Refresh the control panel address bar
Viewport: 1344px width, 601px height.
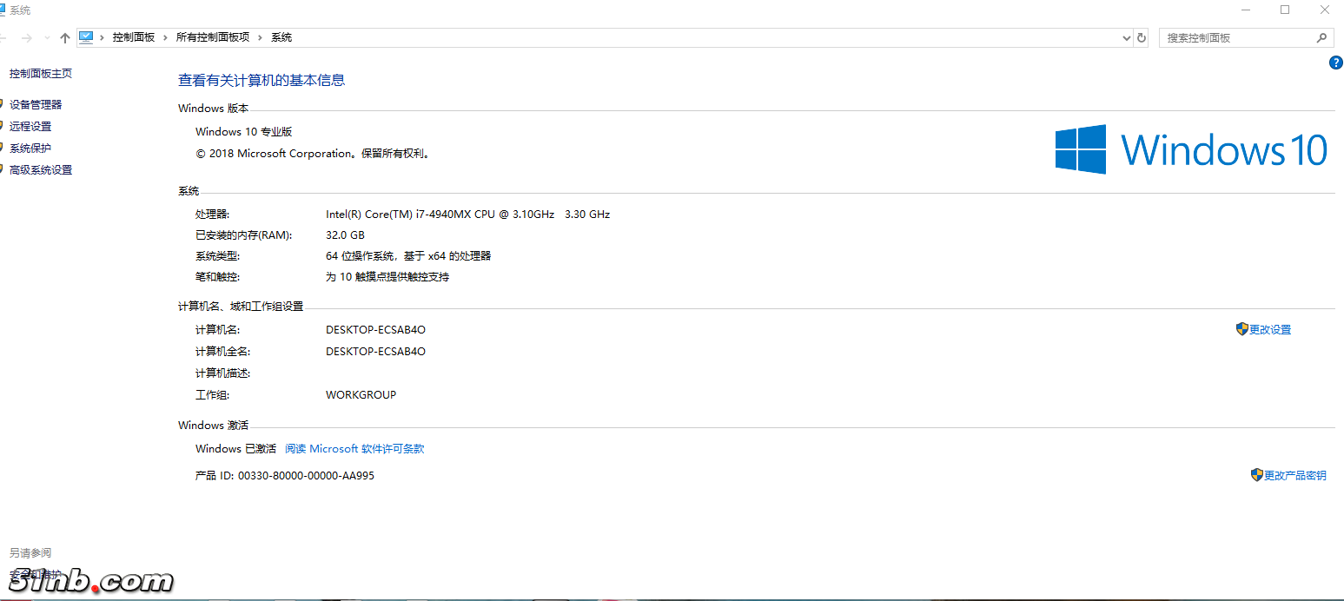point(1142,37)
